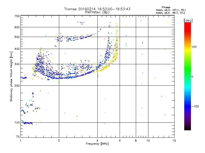Click the x-axis tick label '1'
Image resolution: width=205 pixels, height=153 pixels.
tap(20, 141)
